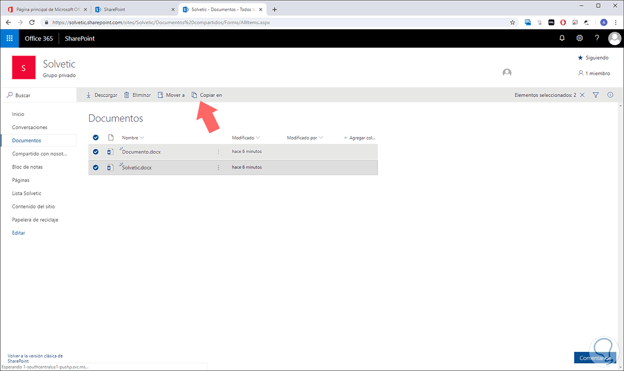624x371 pixels.
Task: Go to Inicio in the left navigation
Action: tap(18, 114)
